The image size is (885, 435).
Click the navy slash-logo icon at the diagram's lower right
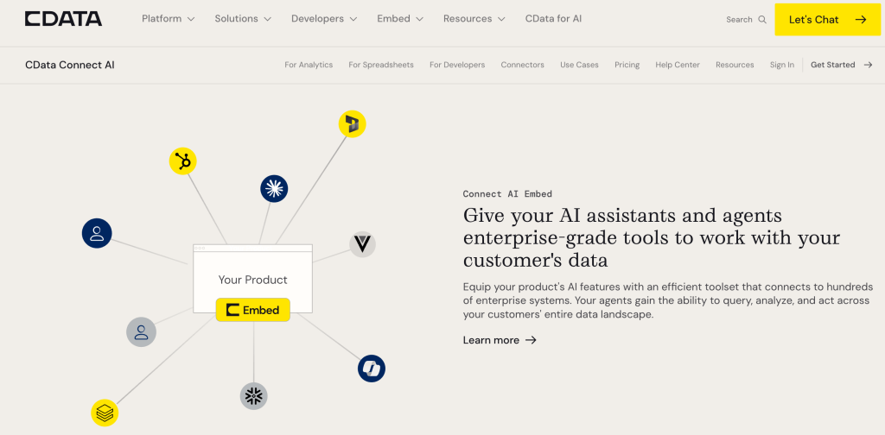point(372,369)
